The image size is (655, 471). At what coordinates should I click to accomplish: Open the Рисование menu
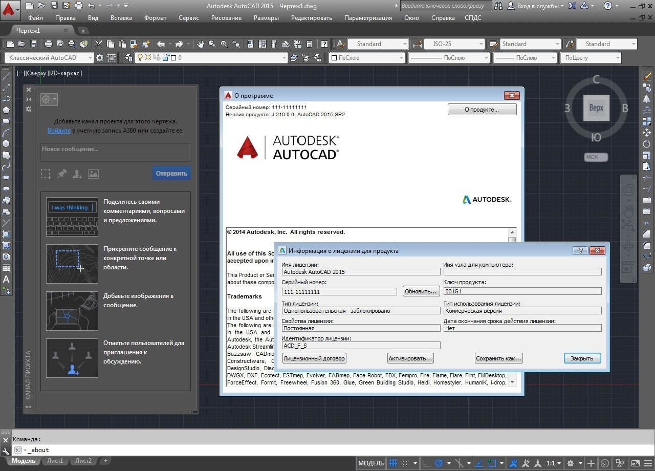(226, 17)
